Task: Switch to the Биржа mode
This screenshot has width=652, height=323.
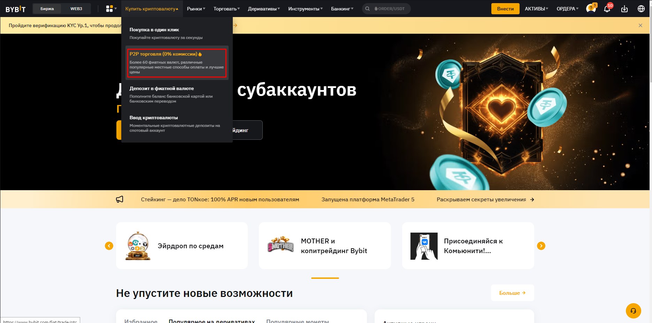Action: [x=47, y=9]
